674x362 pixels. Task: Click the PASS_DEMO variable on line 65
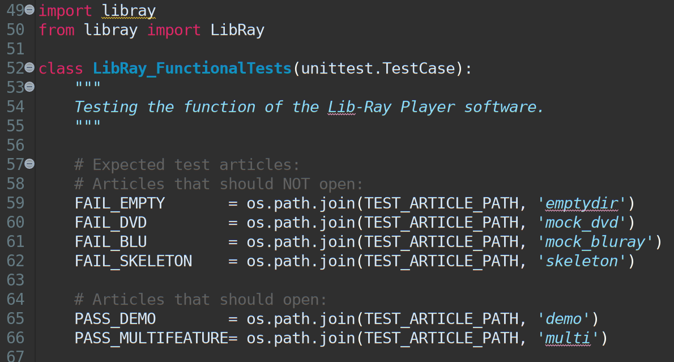115,319
